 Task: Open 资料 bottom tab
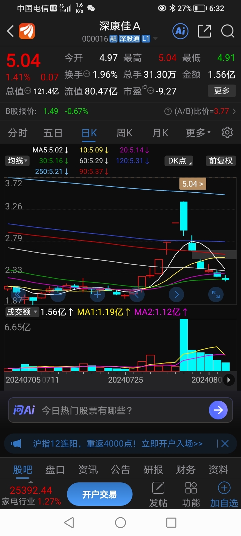point(218,470)
